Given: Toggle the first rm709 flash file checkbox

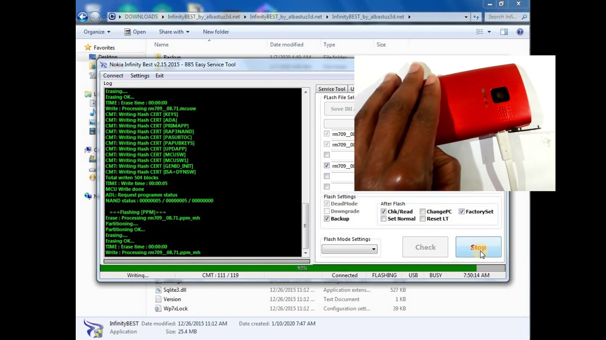Looking at the screenshot, I should 327,134.
